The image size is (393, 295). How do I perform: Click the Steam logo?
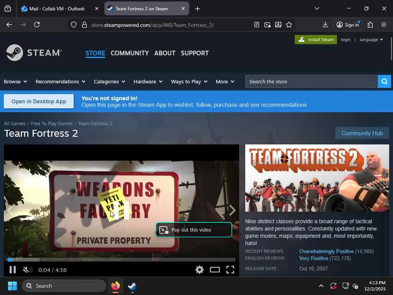(34, 53)
